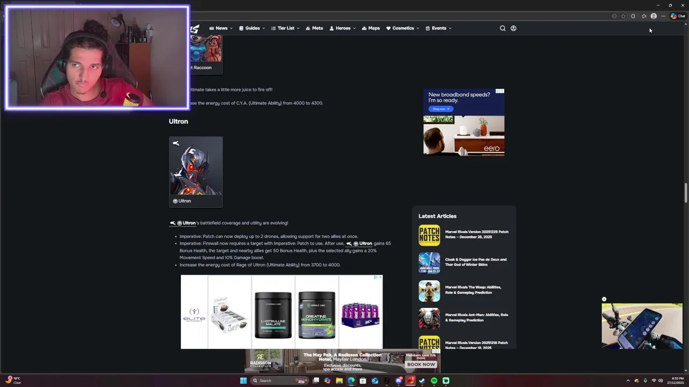Click Shop now on eero broadband ad

[440, 109]
